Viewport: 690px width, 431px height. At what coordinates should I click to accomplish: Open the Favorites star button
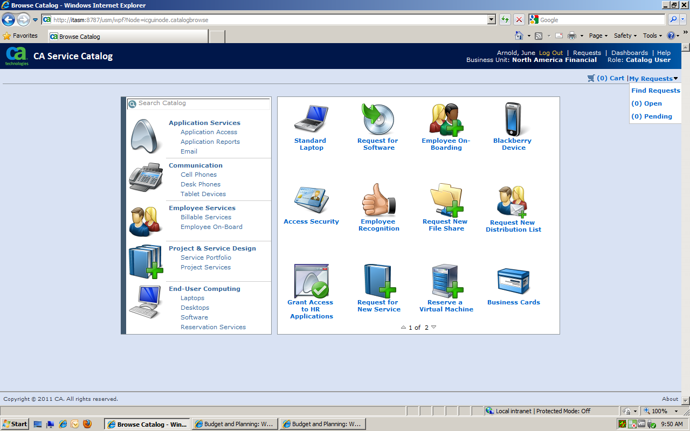tap(20, 36)
